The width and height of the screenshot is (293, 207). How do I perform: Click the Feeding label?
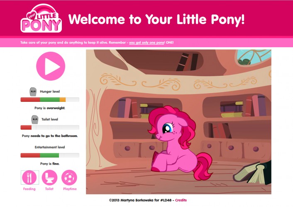pyautogui.click(x=29, y=189)
